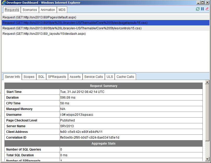211x163 pixels.
Task: Switch to the Scopes tab
Action: [x=29, y=77]
